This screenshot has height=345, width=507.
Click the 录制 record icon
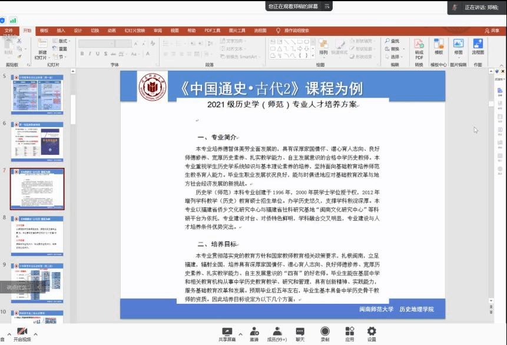click(x=325, y=334)
